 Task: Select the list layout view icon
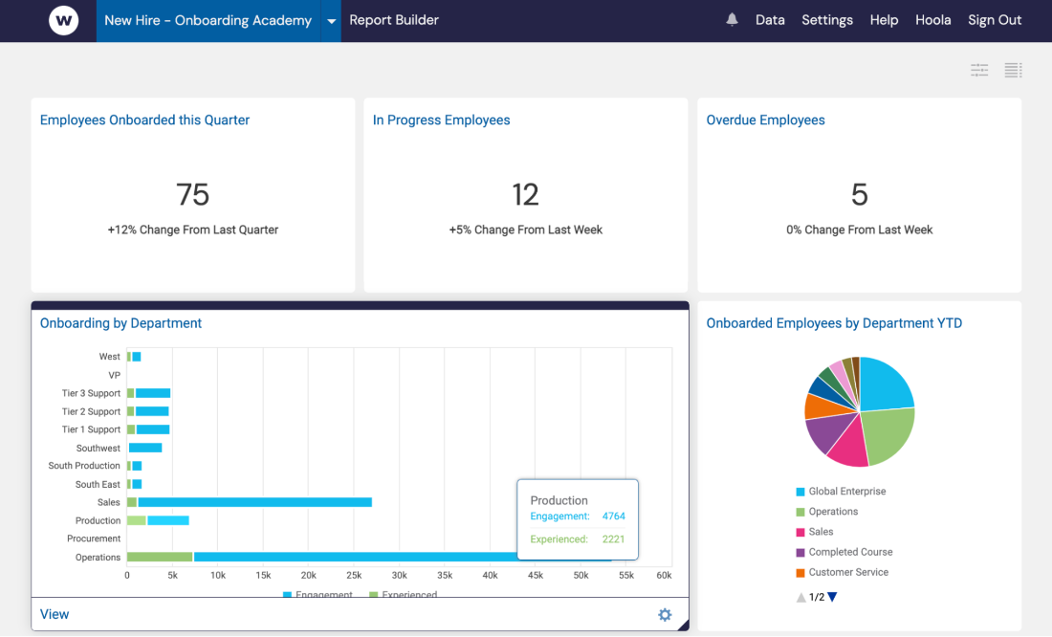click(x=1013, y=70)
